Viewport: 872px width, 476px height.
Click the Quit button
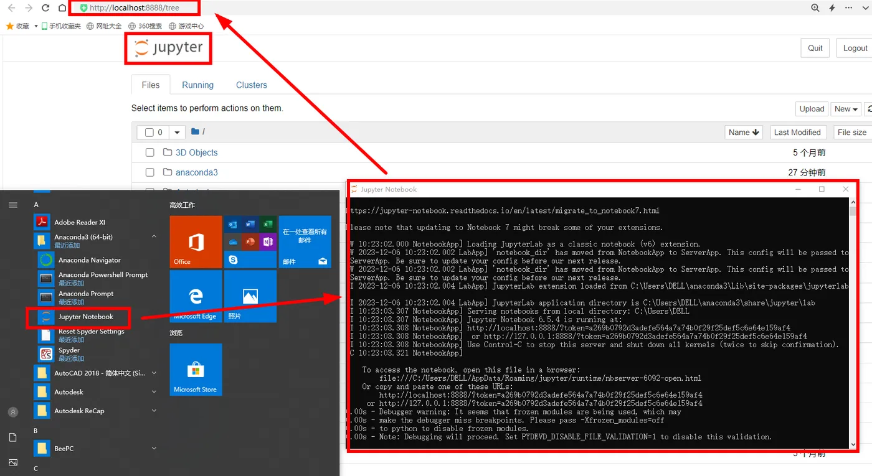click(x=815, y=48)
